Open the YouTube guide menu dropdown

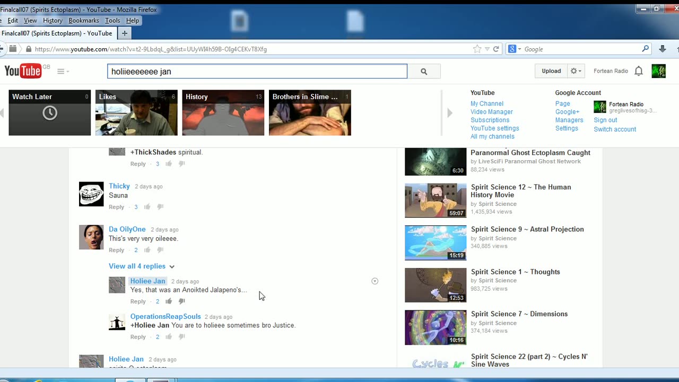[63, 71]
